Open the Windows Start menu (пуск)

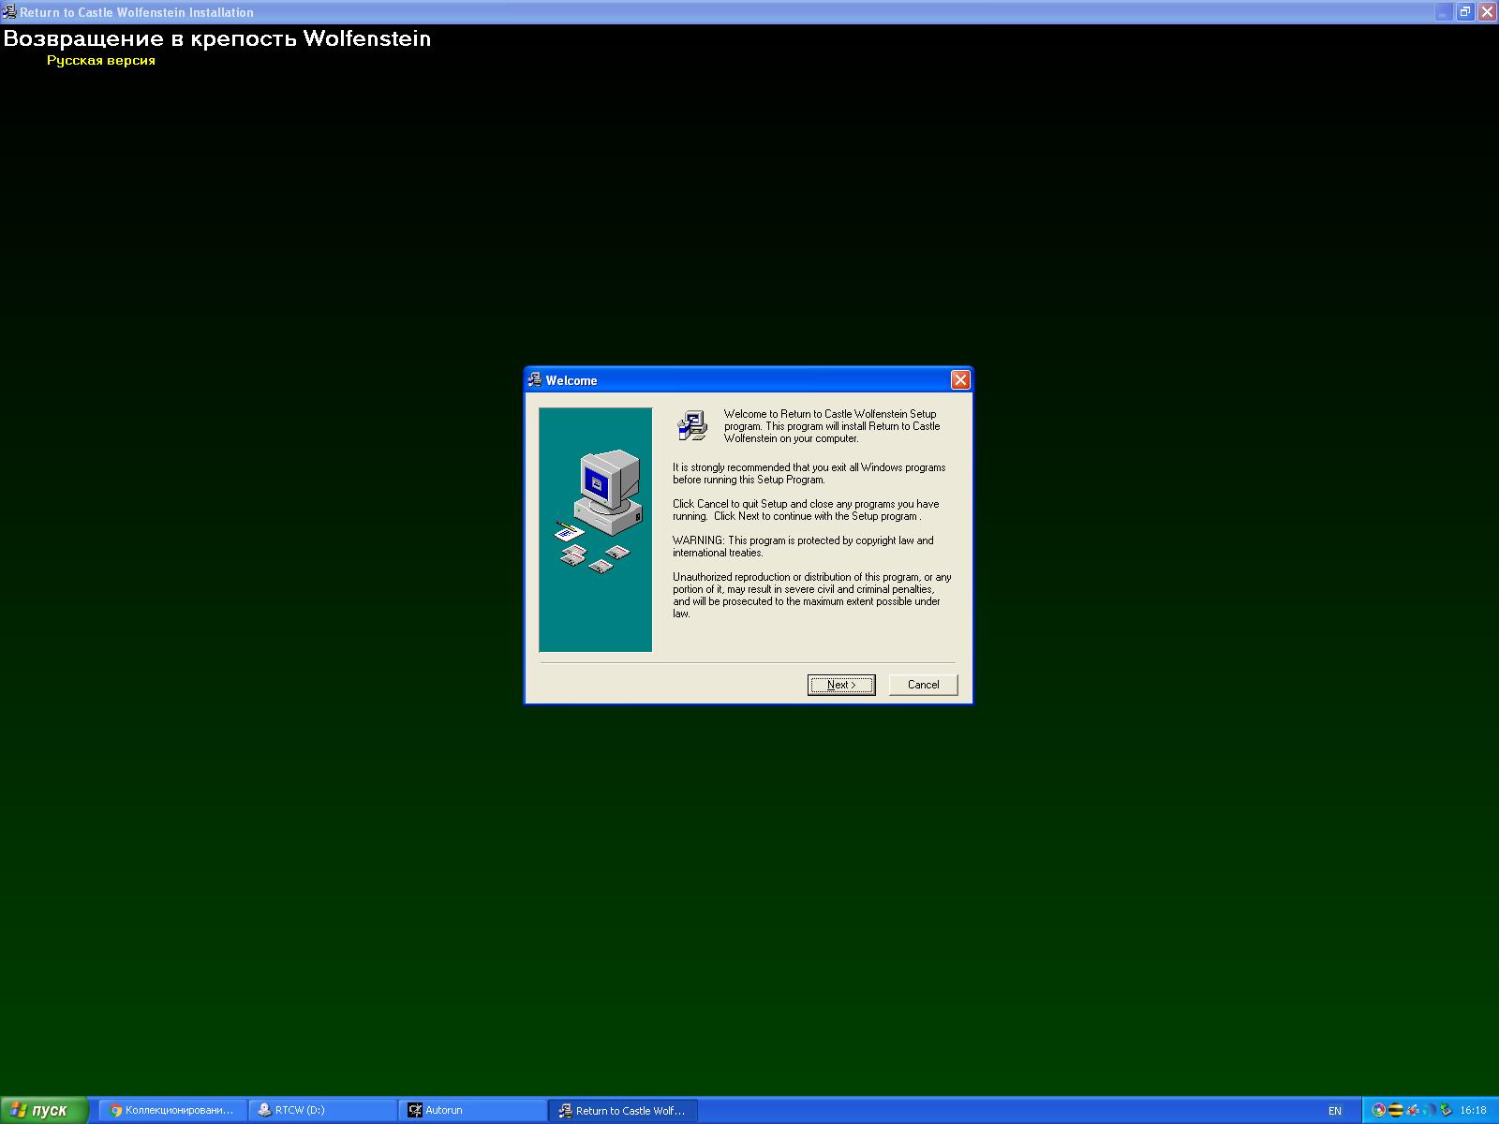[x=44, y=1110]
